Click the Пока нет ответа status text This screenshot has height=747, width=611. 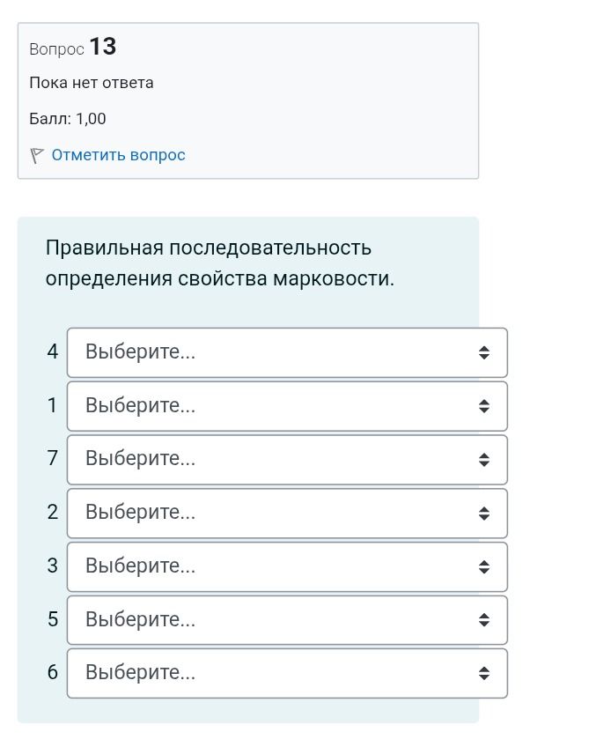point(92,83)
